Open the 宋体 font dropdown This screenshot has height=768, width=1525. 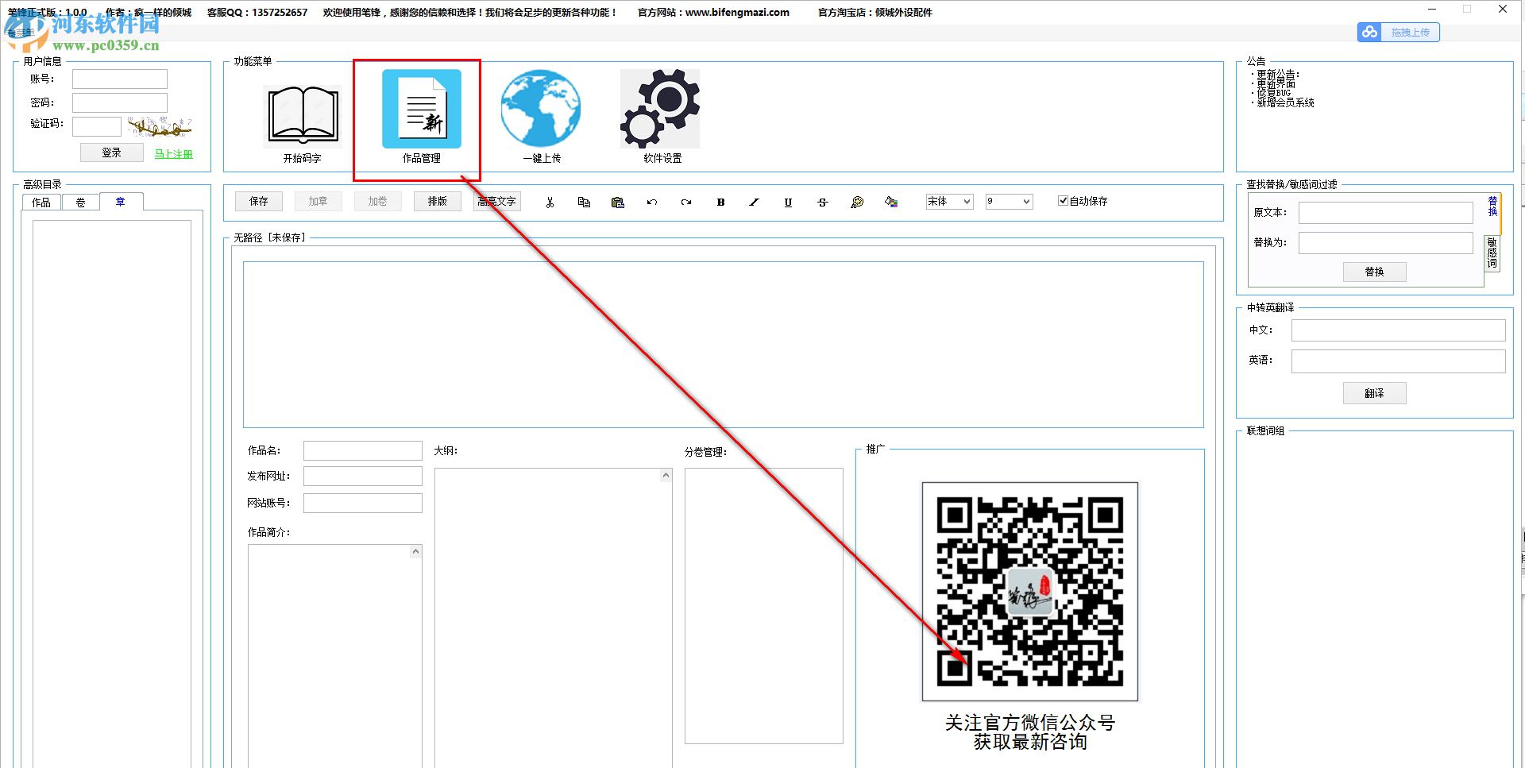click(949, 202)
